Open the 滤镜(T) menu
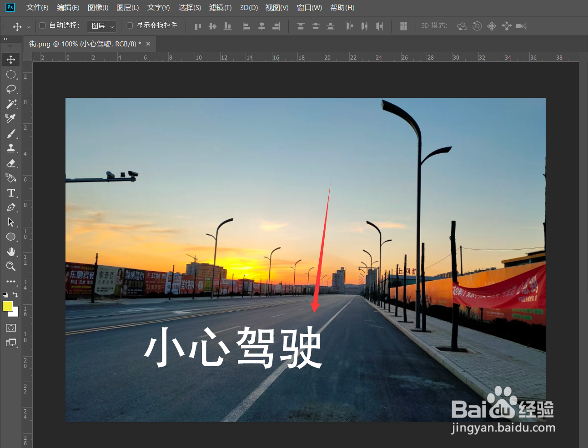The height and width of the screenshot is (448, 588). click(x=220, y=8)
